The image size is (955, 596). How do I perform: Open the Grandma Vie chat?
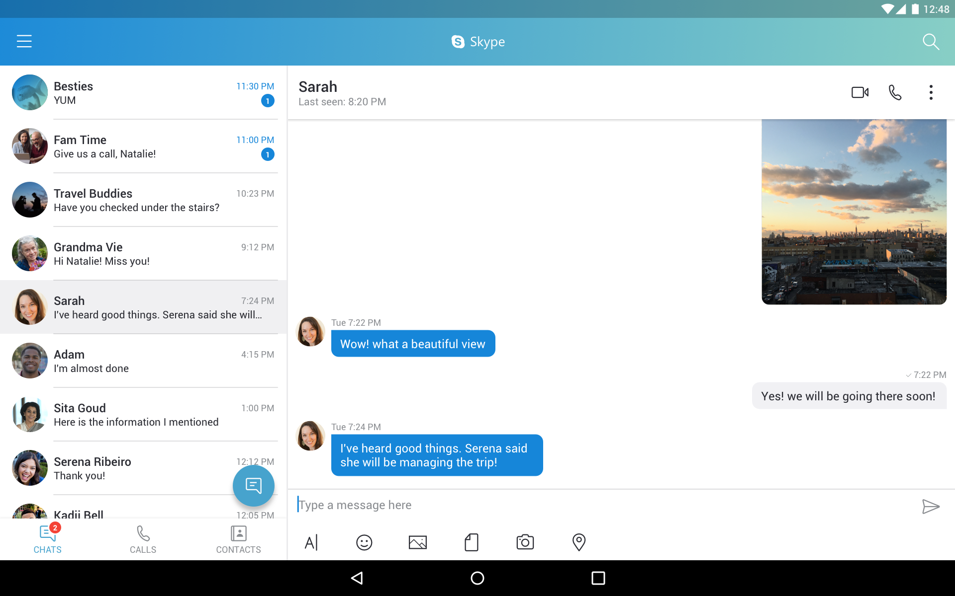pos(143,253)
